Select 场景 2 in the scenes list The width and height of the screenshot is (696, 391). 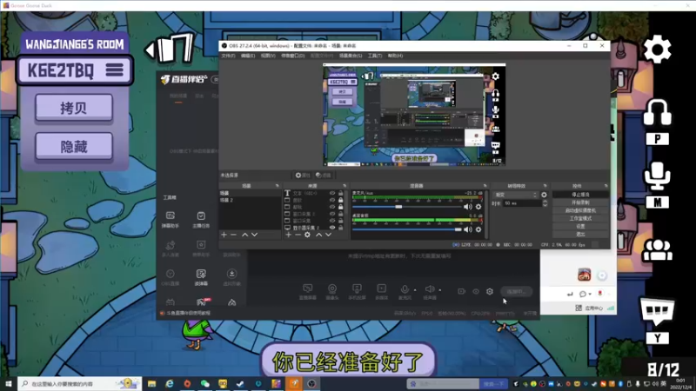click(226, 201)
